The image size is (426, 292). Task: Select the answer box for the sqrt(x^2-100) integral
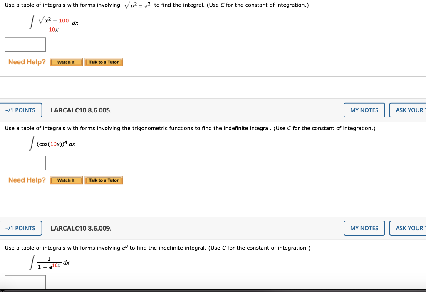(x=25, y=44)
